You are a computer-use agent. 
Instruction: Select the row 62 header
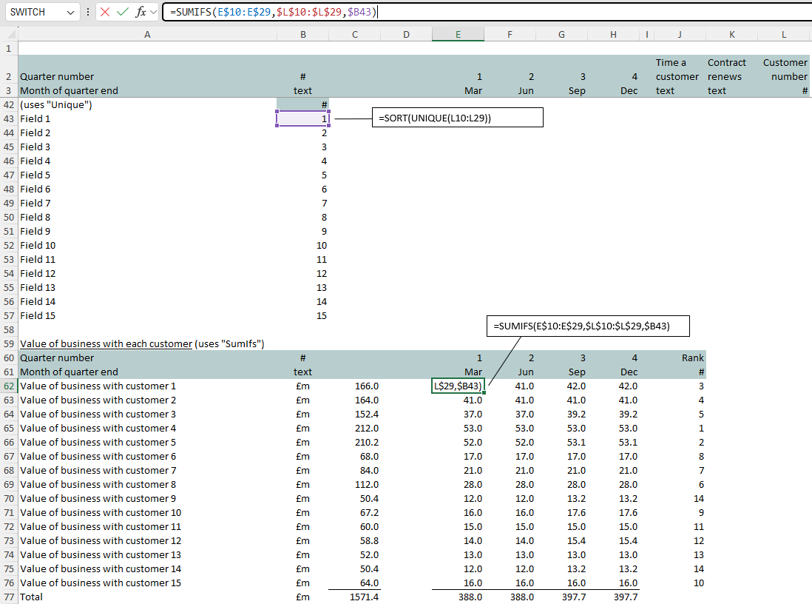8,386
